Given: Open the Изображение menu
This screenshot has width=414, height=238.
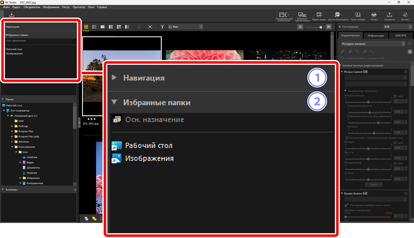Looking at the screenshot, I should [x=51, y=7].
